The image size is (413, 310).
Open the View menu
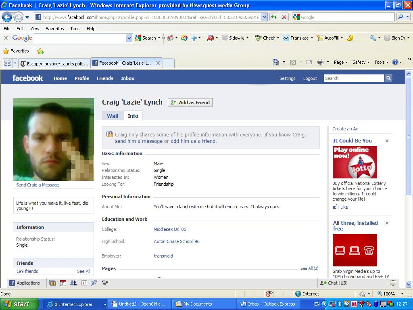[x=35, y=29]
